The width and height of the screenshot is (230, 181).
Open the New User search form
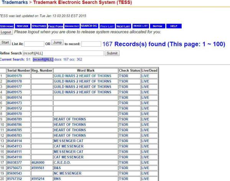(23, 26)
